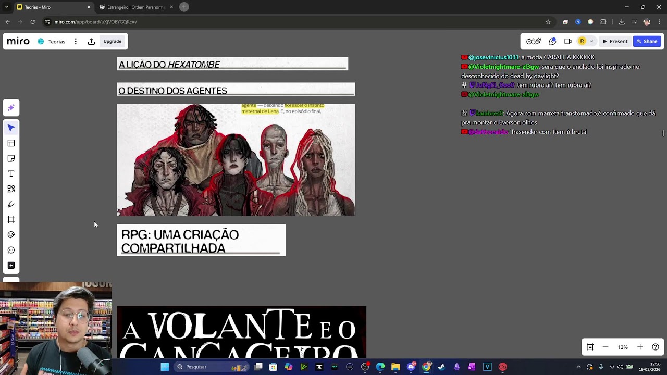Open more apps plus tool
Screen dimensions: 667x375
11,266
